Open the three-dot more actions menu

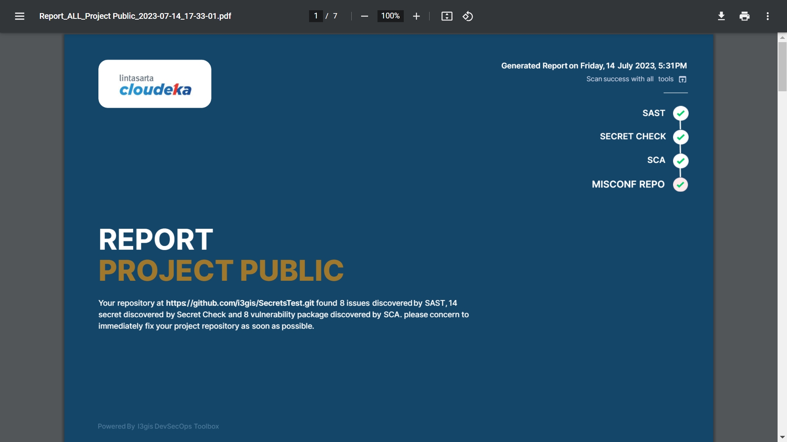(768, 16)
